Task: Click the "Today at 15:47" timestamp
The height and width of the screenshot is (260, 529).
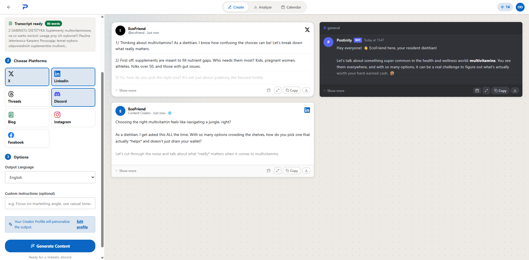Action: 374,40
